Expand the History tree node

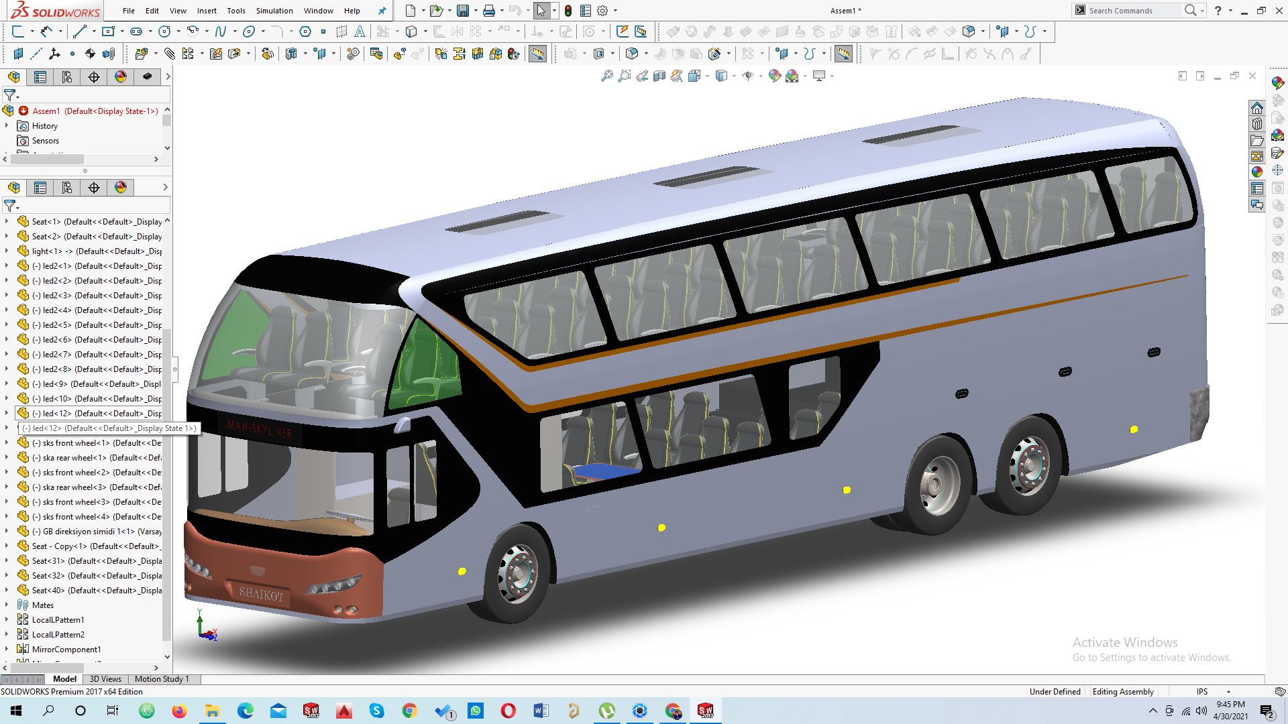[7, 126]
